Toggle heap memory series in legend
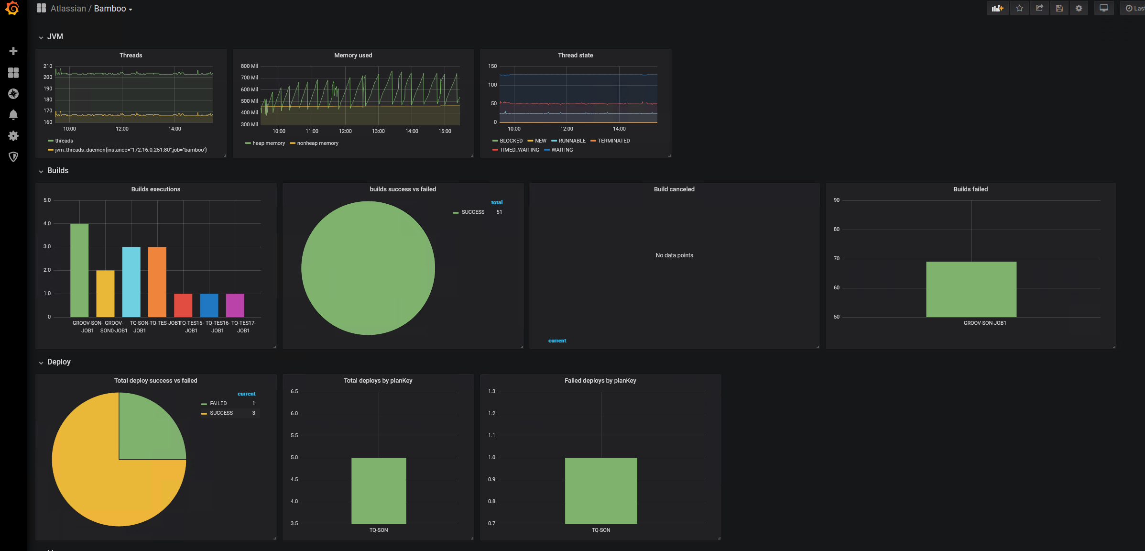Viewport: 1145px width, 551px height. click(x=268, y=143)
